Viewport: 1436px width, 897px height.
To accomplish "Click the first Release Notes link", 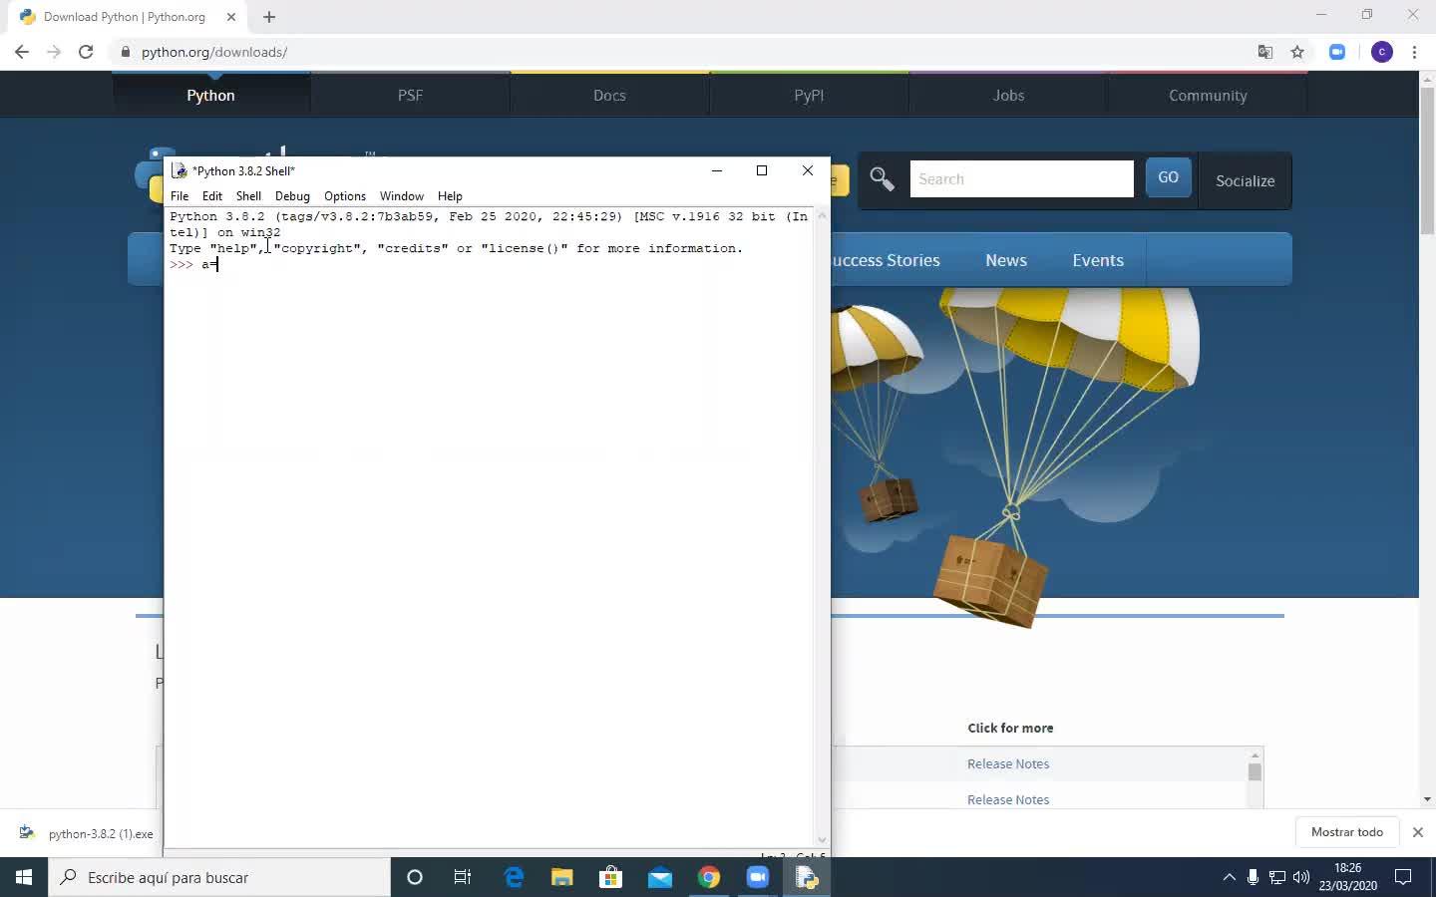I will pyautogui.click(x=1008, y=764).
